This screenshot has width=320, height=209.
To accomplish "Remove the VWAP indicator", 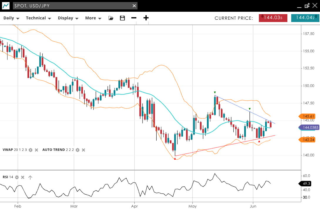I will [x=36, y=150].
